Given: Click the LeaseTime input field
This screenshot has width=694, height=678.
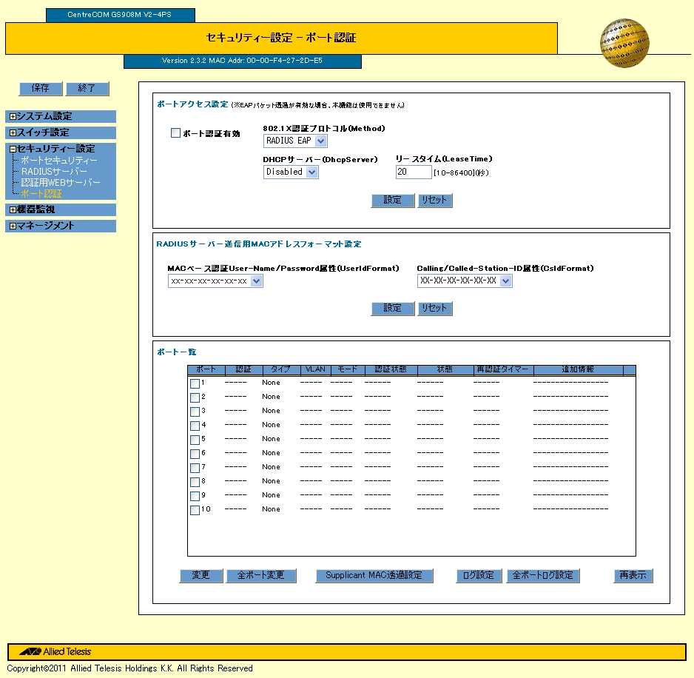Looking at the screenshot, I should pyautogui.click(x=414, y=172).
